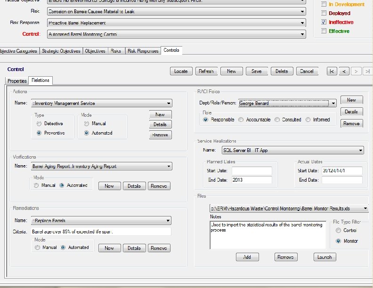This screenshot has height=288, width=373.
Task: Select the Informed RACI role
Action: click(308, 120)
